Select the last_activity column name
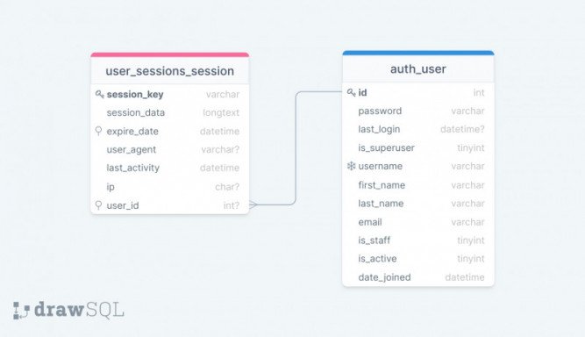This screenshot has height=337, width=585. (x=132, y=168)
